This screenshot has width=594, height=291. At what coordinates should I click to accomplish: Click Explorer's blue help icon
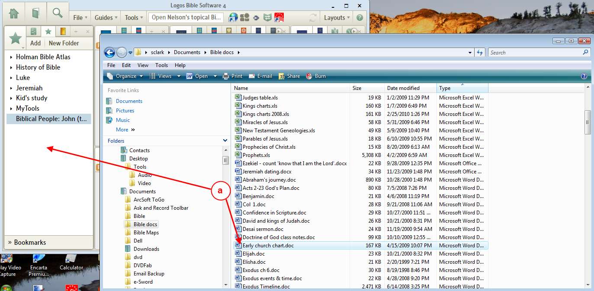tap(584, 76)
